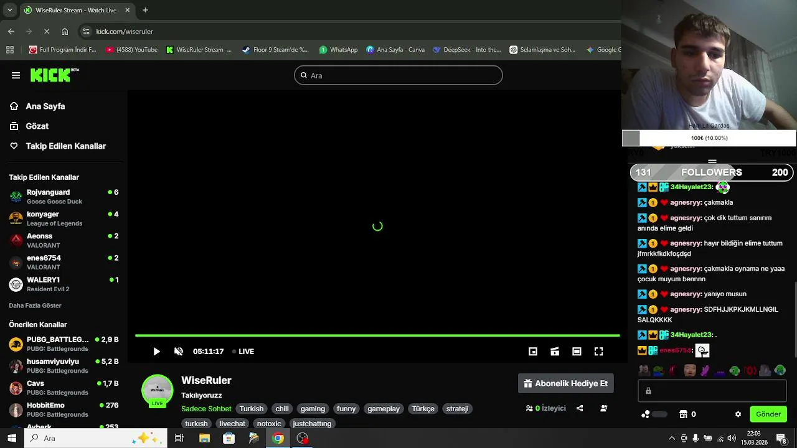The width and height of the screenshot is (797, 448).
Task: Pick the face emote in emote row
Action: 689,371
